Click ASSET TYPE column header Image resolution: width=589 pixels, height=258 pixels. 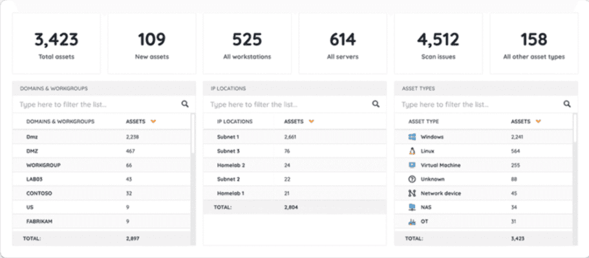click(423, 121)
